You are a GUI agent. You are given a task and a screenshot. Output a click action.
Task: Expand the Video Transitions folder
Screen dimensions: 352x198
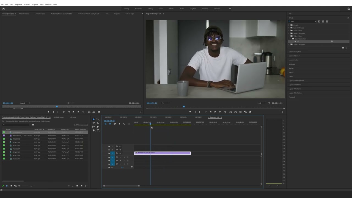pyautogui.click(x=289, y=44)
